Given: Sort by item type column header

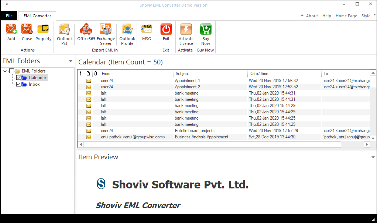Looking at the screenshot, I should pos(88,74).
